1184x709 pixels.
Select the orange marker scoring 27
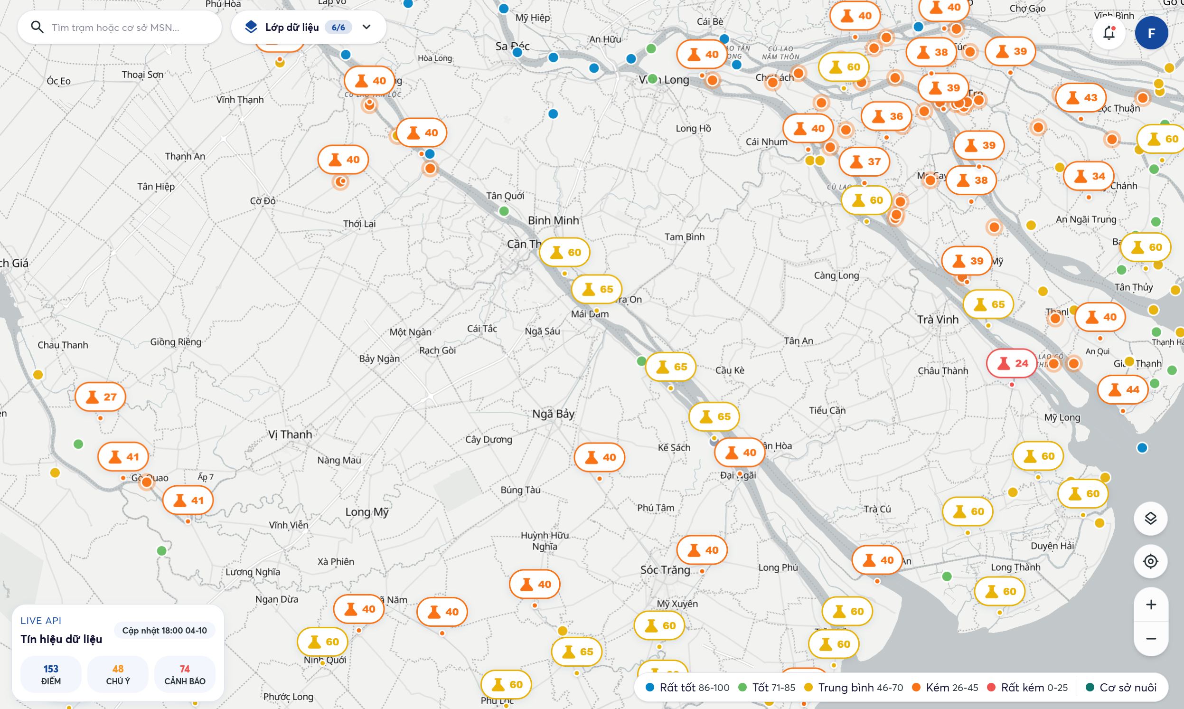100,397
